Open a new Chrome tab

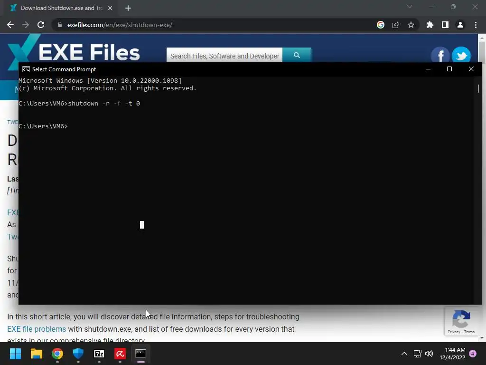[128, 8]
